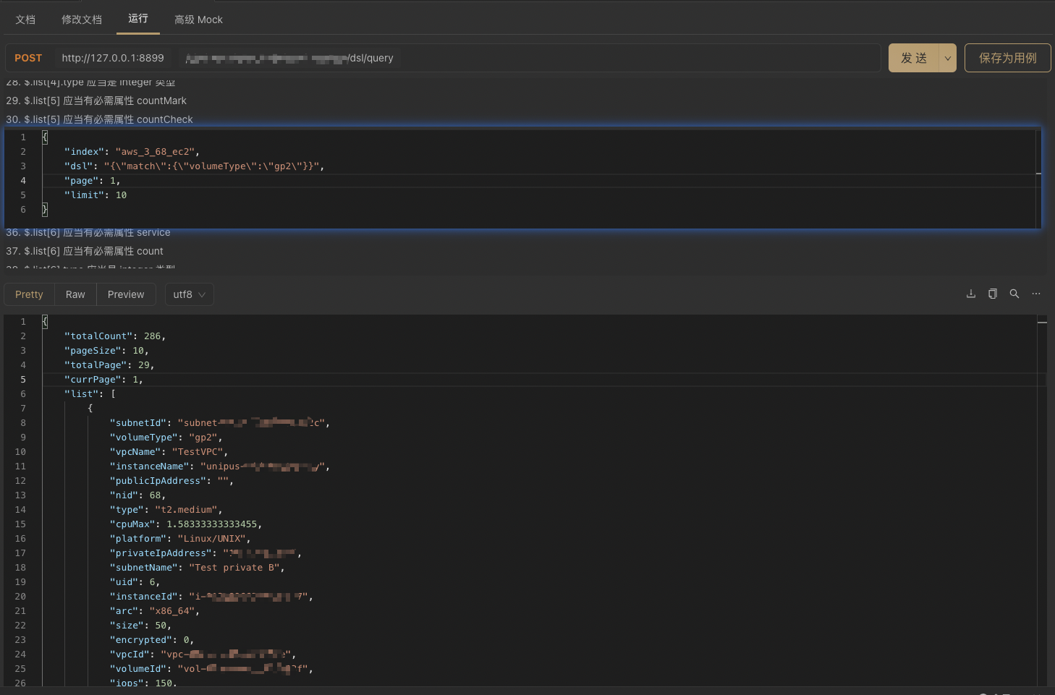Screen dimensions: 1055x695
Task: Click "type": "t2.medium" line
Action: click(166, 510)
